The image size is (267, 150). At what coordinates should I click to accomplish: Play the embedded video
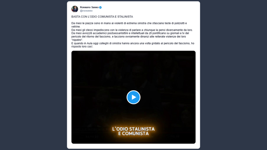pos(133,97)
